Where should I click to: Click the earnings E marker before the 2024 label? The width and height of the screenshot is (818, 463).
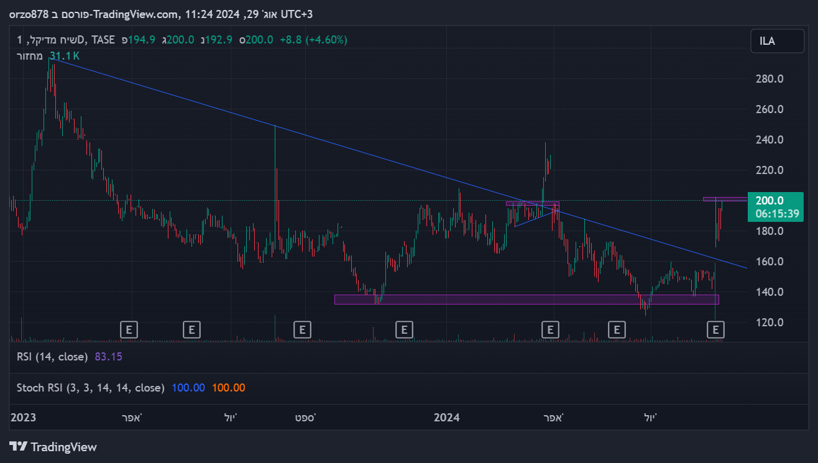pos(404,329)
